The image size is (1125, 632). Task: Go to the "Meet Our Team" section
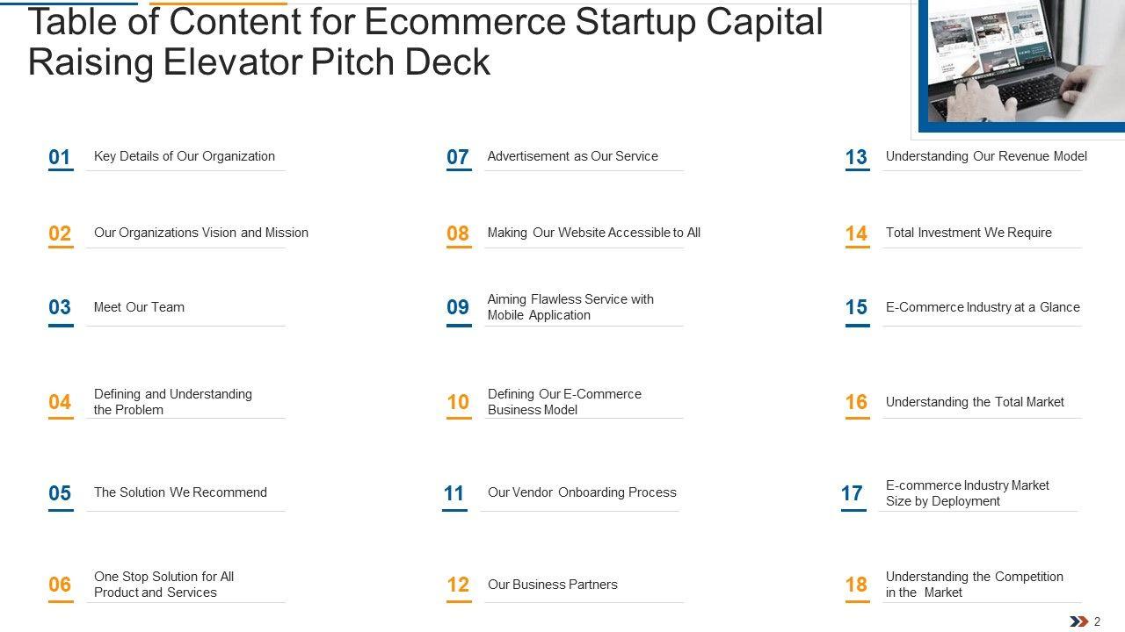[x=139, y=307]
